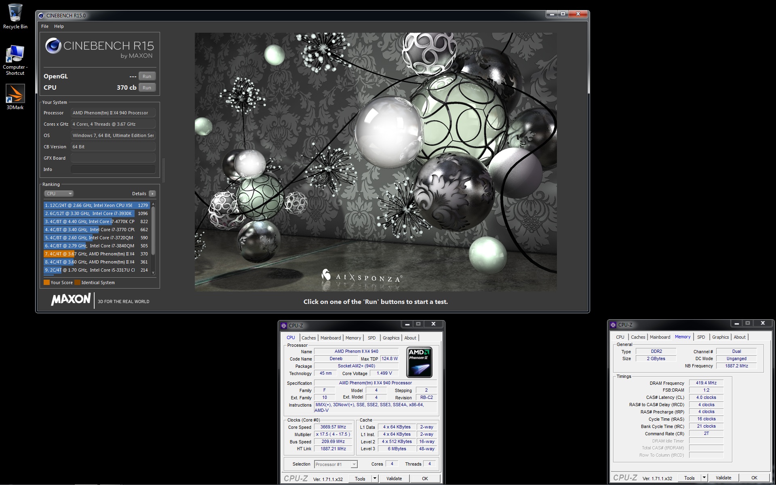The width and height of the screenshot is (776, 485).
Task: Click Tools button in right CPU-Z window
Action: point(690,478)
